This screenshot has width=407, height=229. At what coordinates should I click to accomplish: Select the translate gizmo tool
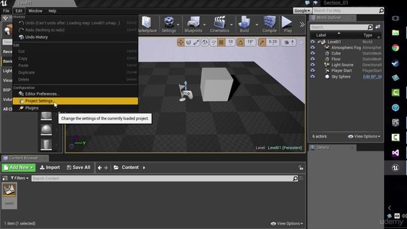(x=181, y=42)
